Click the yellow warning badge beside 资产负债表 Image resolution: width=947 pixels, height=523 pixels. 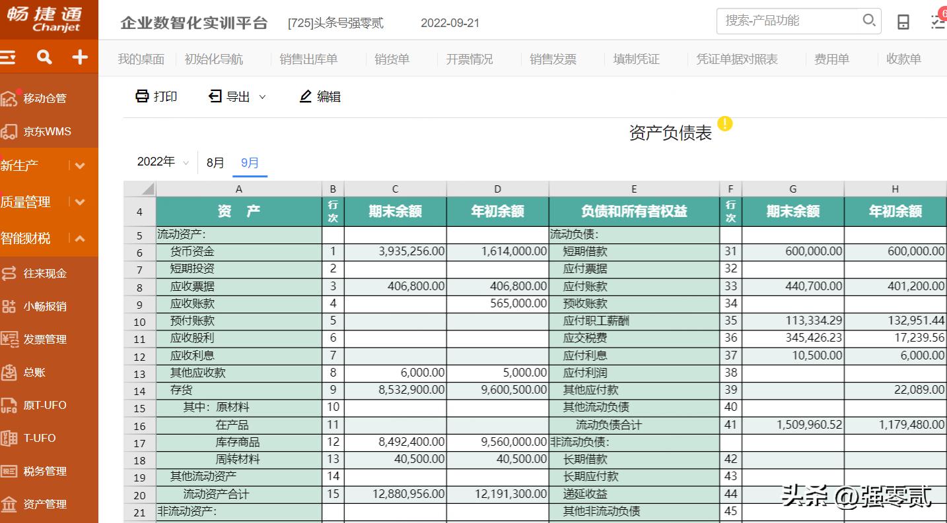click(x=724, y=123)
